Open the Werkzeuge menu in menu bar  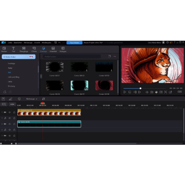28,43
